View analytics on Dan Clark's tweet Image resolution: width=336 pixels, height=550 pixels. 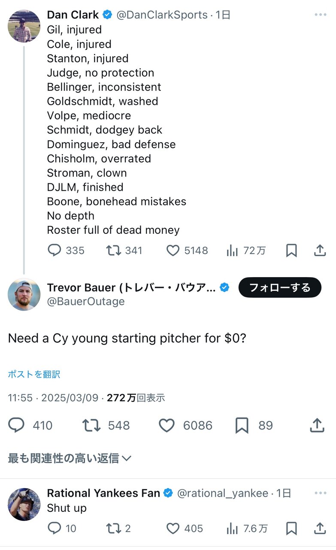pos(232,251)
